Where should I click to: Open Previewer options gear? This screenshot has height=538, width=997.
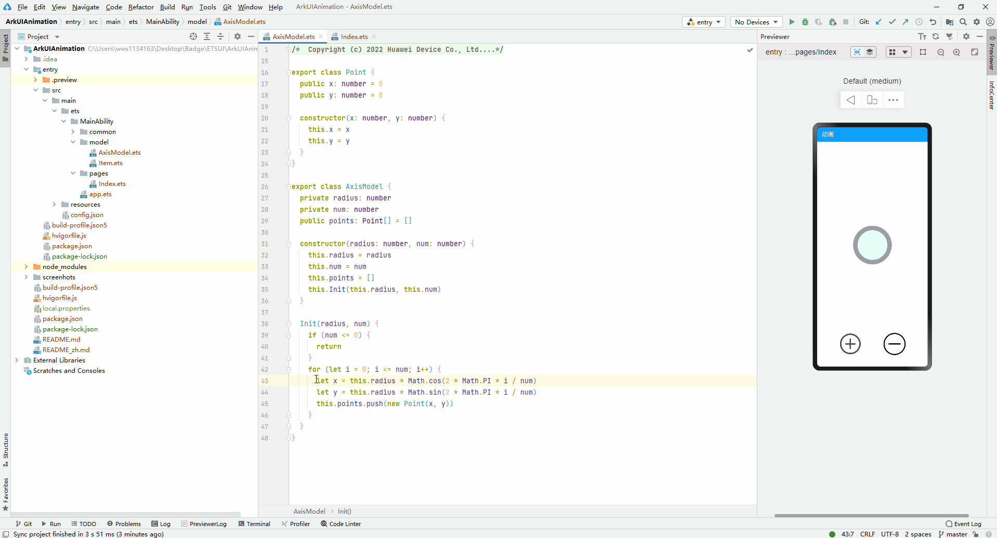click(x=966, y=36)
